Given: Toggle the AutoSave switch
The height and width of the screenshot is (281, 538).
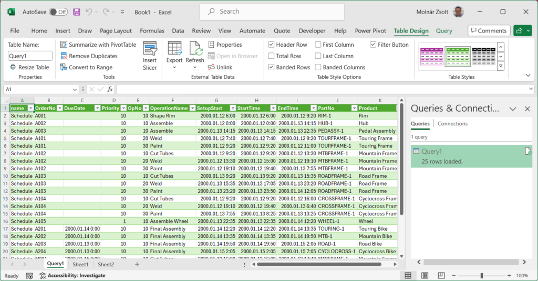Looking at the screenshot, I should [59, 12].
